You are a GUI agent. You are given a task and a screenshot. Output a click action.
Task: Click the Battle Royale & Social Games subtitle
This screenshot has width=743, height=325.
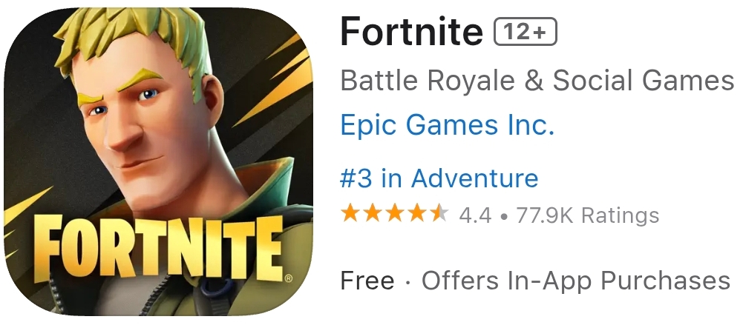point(537,80)
